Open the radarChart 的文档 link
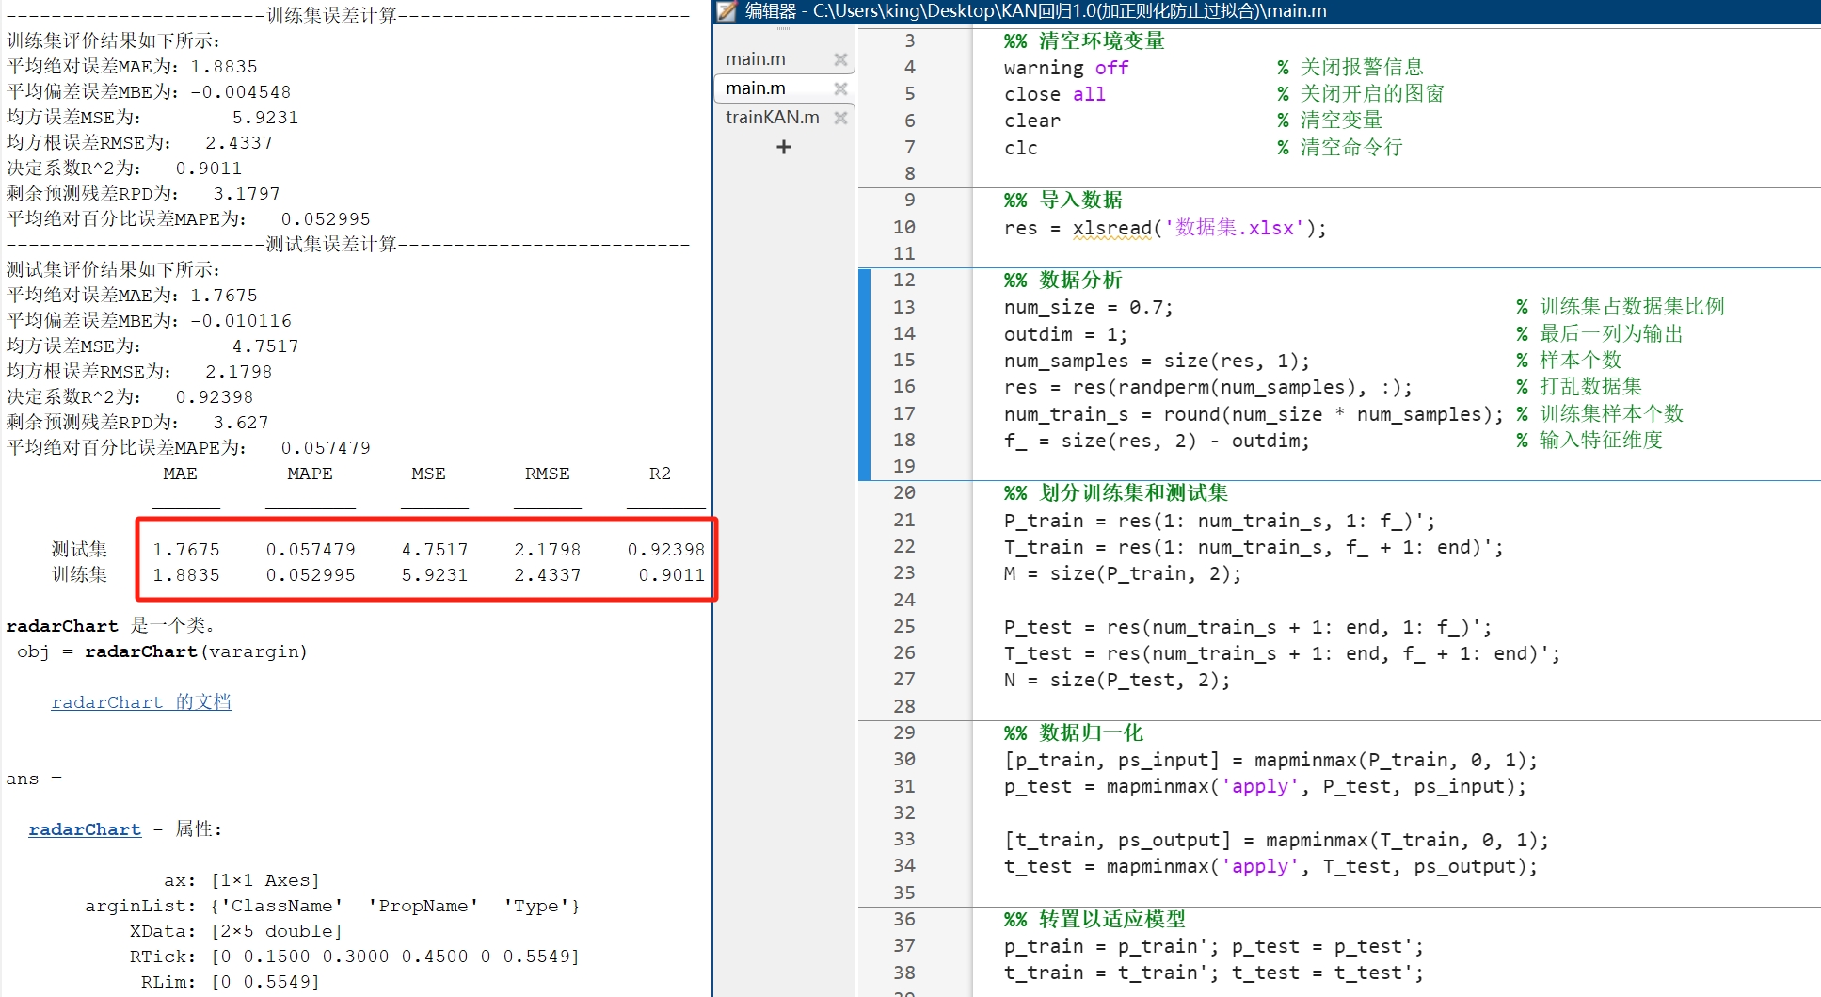Screen dimensions: 1821x997 tap(141, 702)
